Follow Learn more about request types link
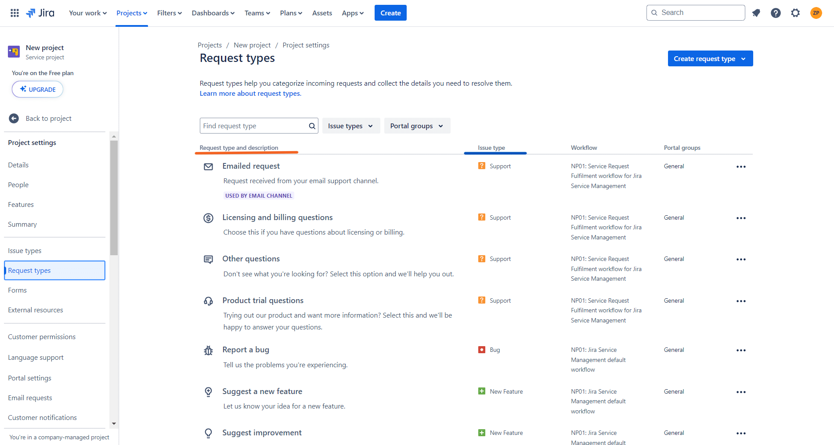Image resolution: width=834 pixels, height=445 pixels. pos(250,94)
